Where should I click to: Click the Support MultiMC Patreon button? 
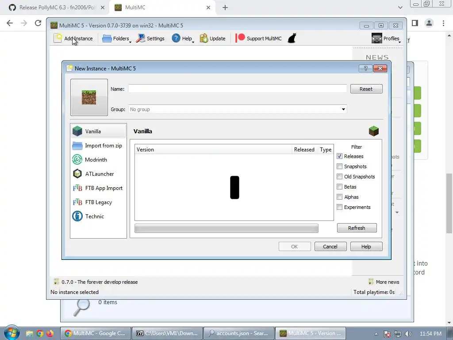pyautogui.click(x=258, y=39)
